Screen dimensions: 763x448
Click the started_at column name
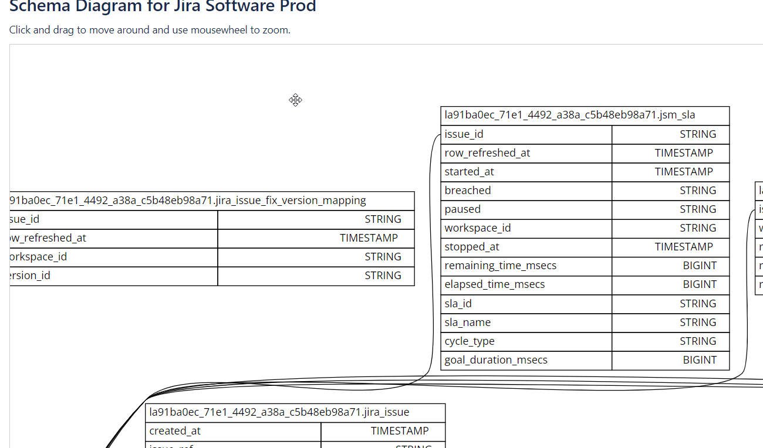click(470, 172)
